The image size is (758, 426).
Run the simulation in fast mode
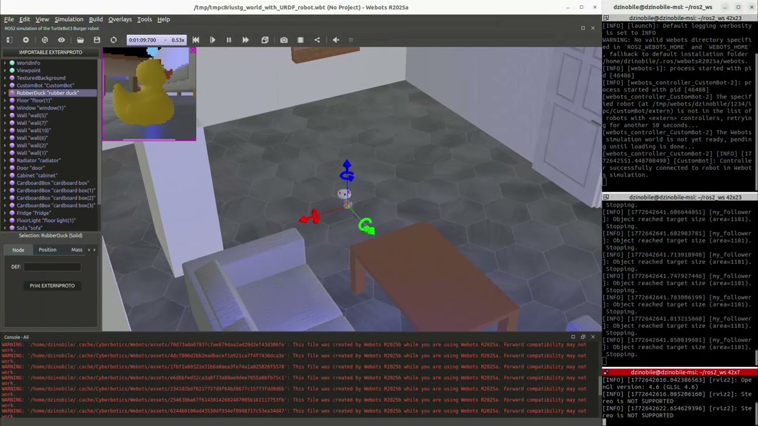(245, 40)
